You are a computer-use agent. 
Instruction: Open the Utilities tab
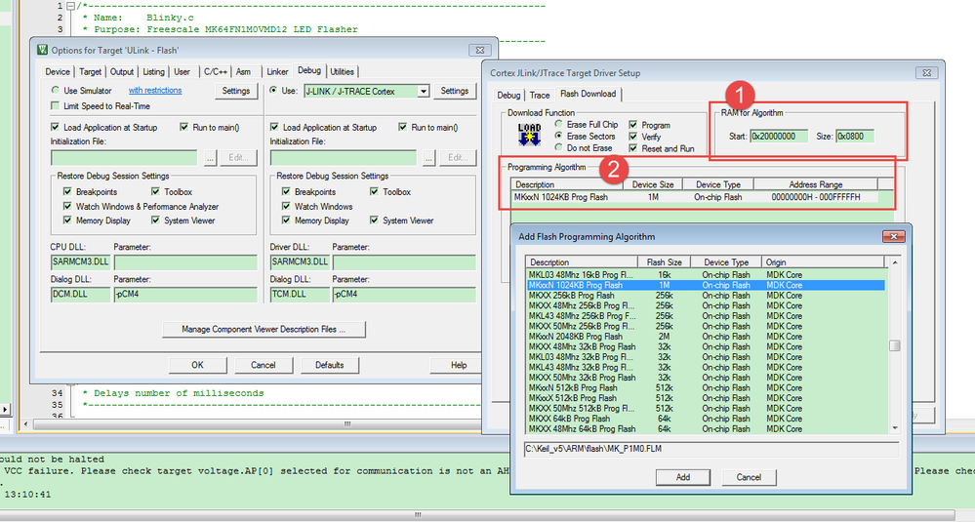[342, 71]
